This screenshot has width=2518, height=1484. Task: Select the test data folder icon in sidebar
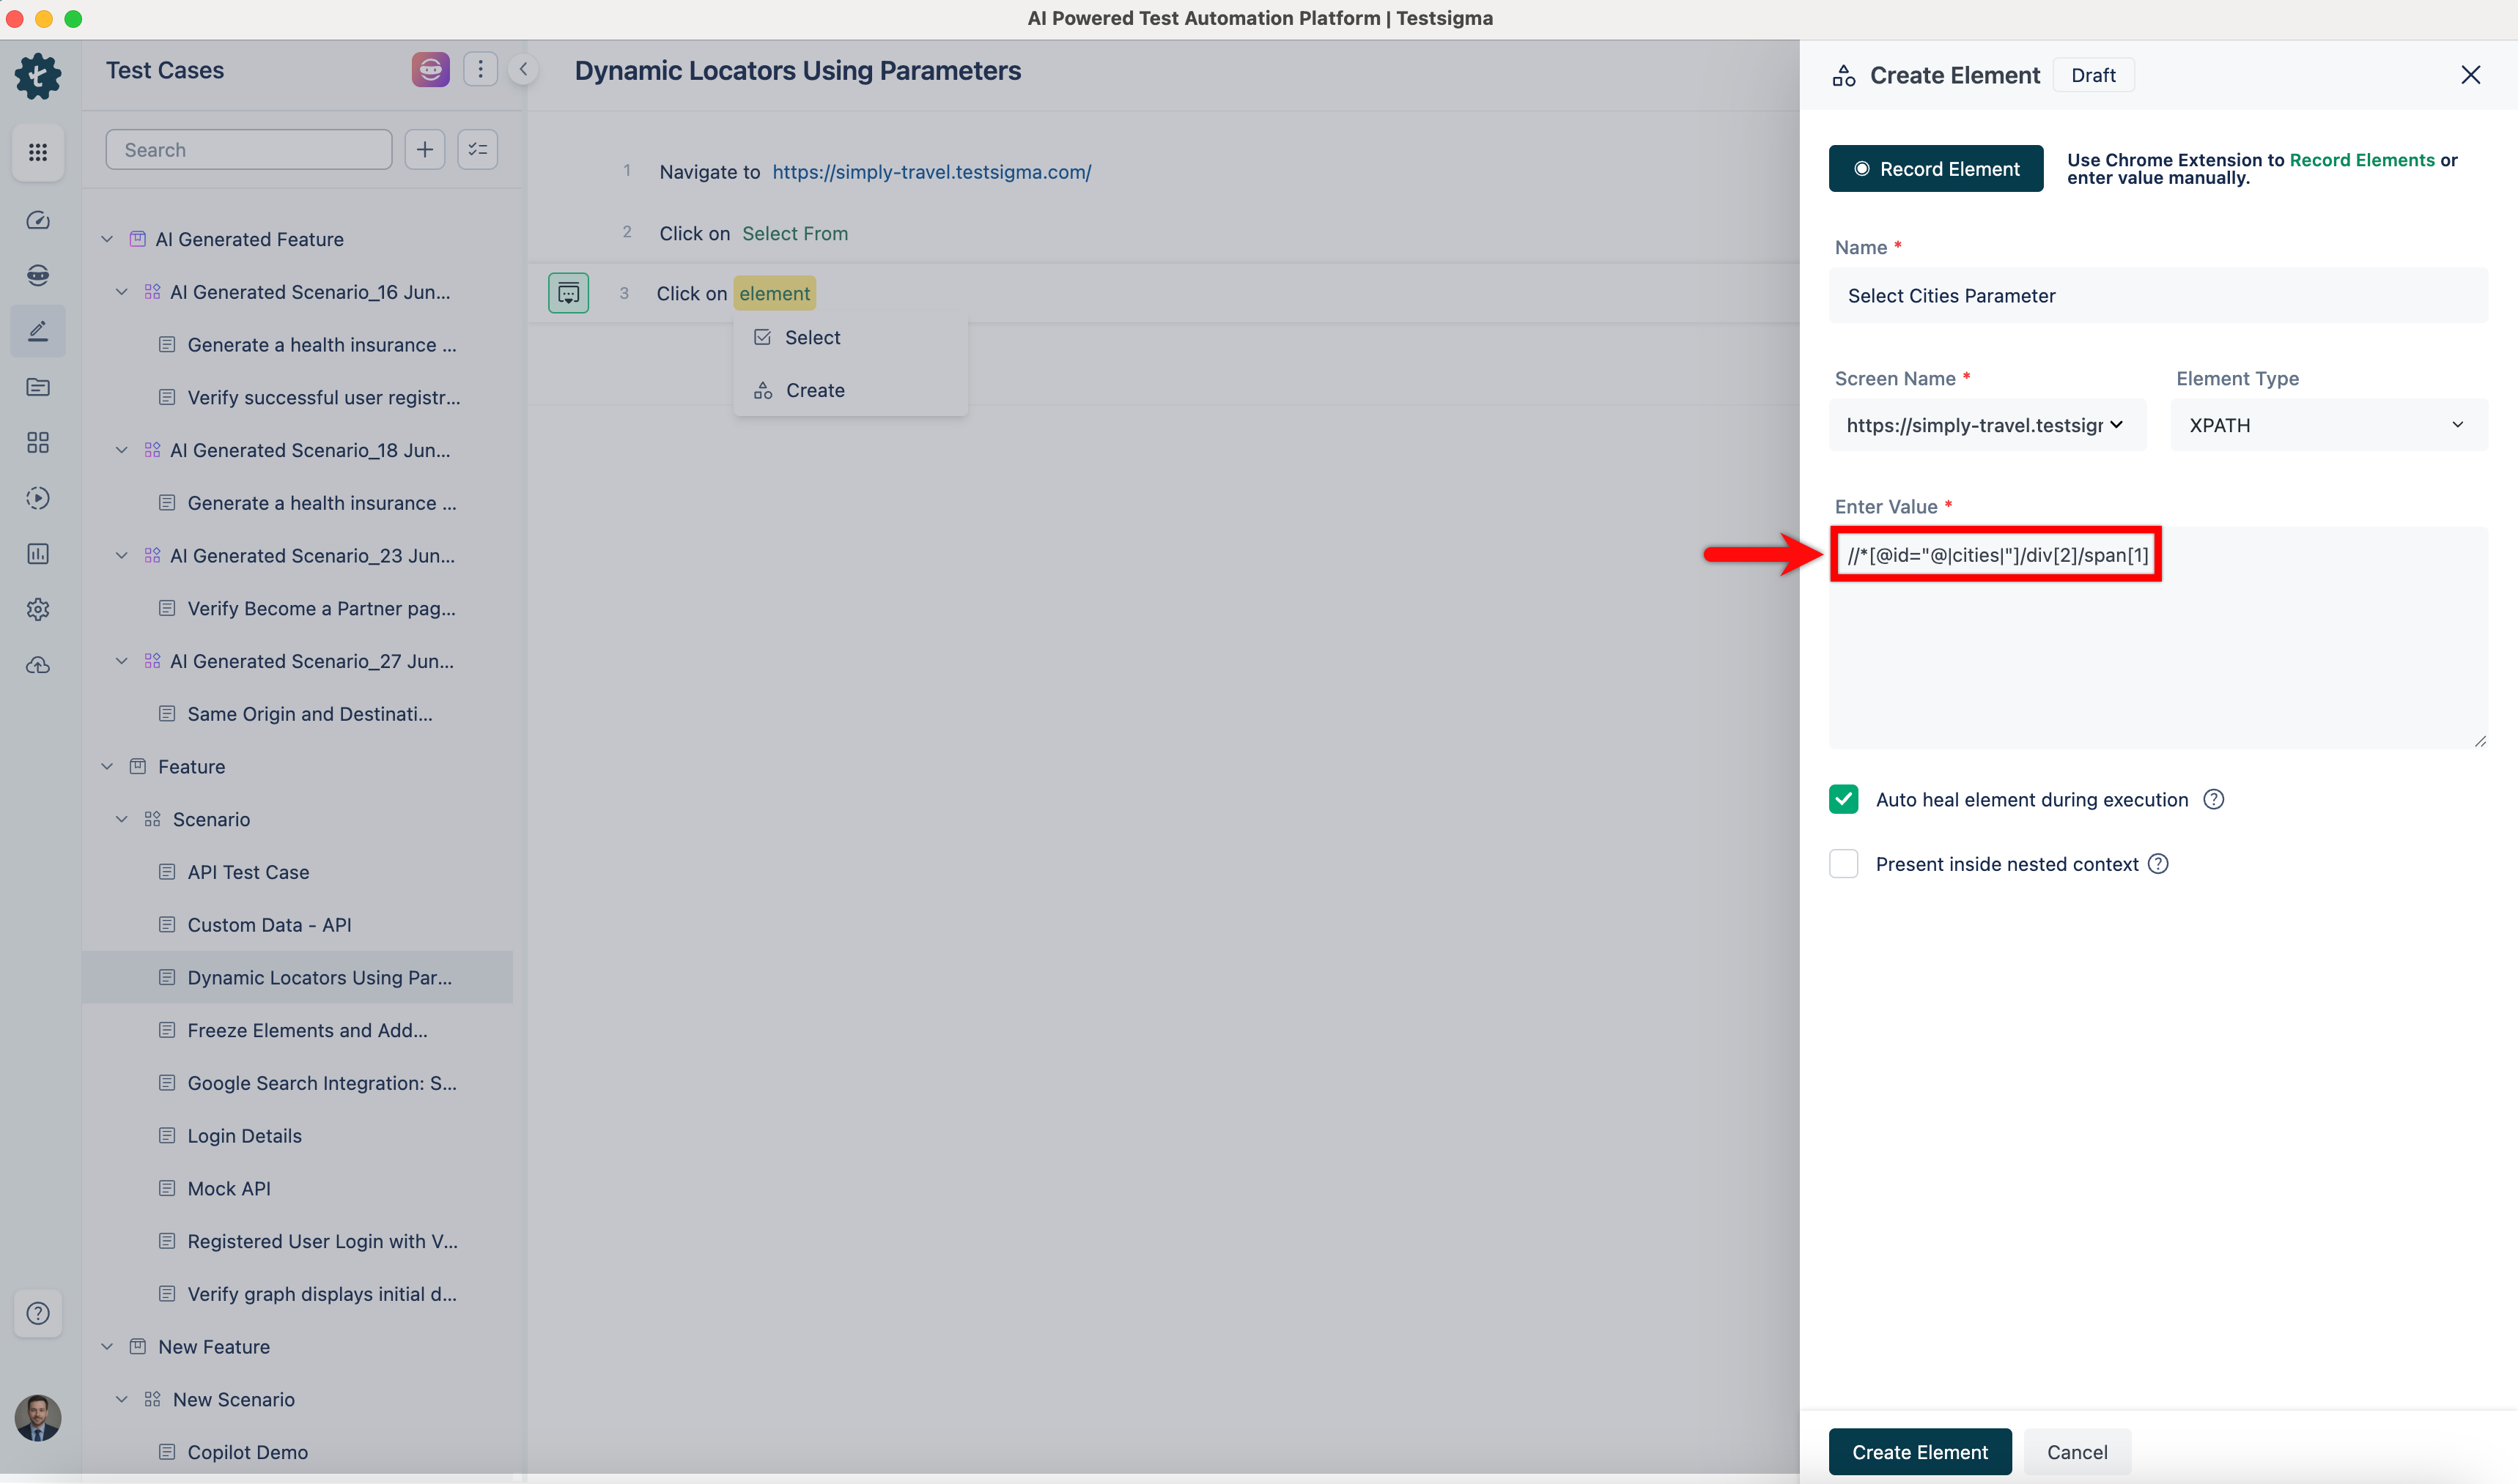38,387
